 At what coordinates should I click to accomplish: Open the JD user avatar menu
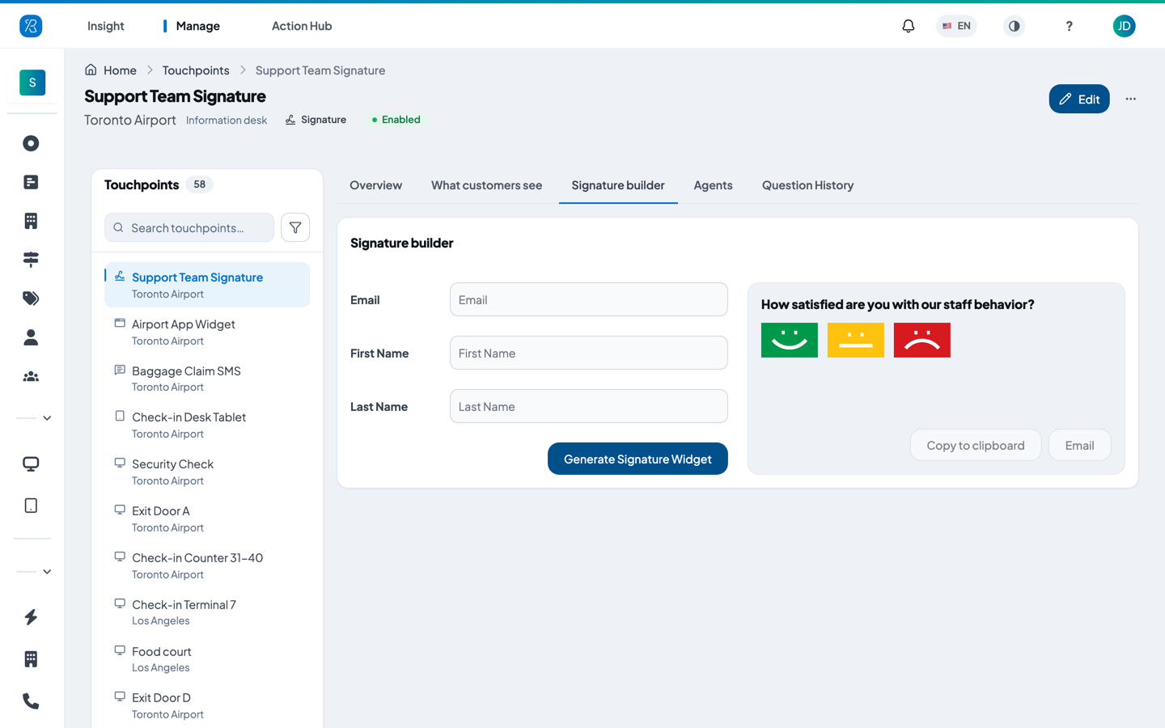point(1124,26)
